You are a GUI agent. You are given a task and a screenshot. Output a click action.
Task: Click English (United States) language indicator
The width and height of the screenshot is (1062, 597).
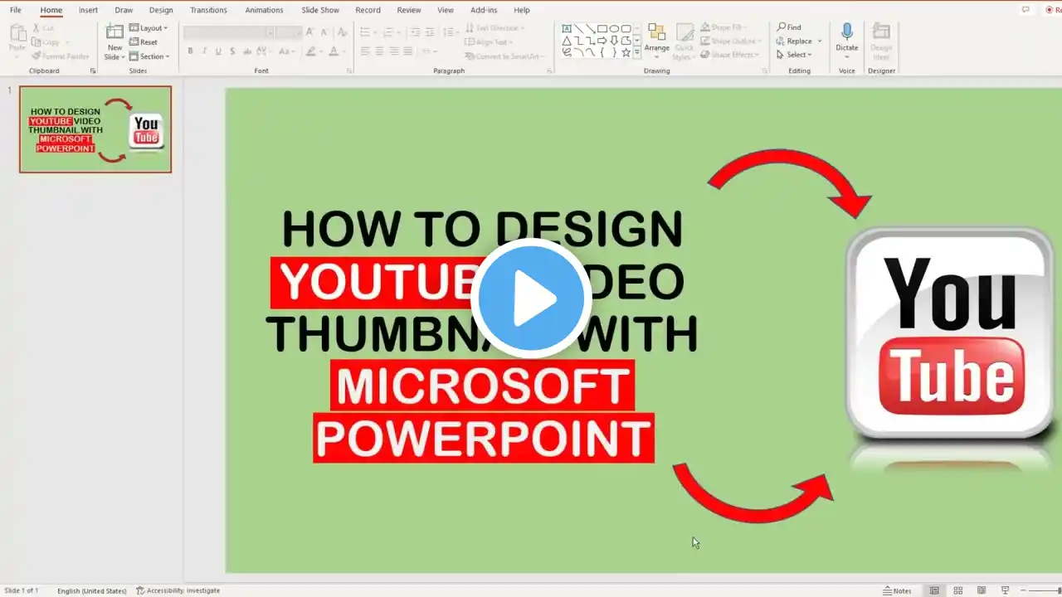coord(92,590)
